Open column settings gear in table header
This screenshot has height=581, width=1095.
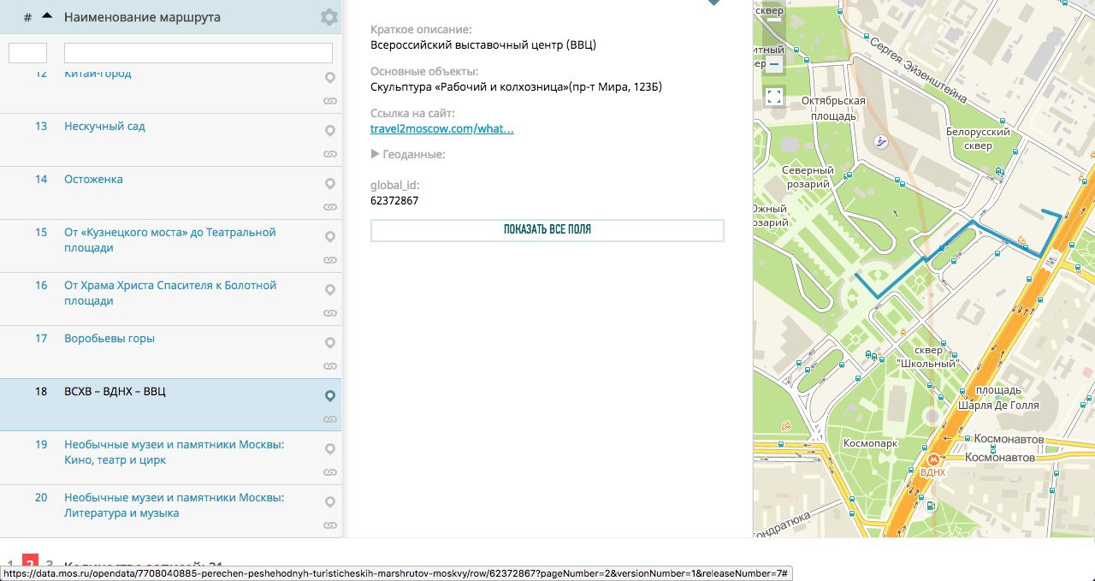pos(328,17)
